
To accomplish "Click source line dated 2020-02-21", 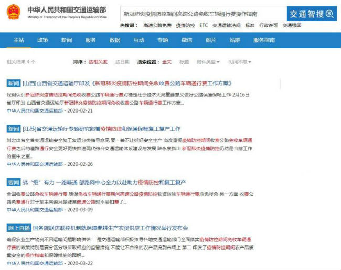I will (x=50, y=111).
